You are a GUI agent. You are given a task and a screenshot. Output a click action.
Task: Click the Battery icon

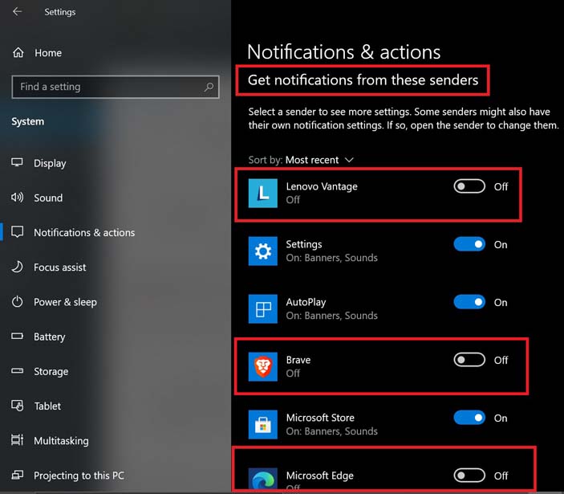coord(17,336)
